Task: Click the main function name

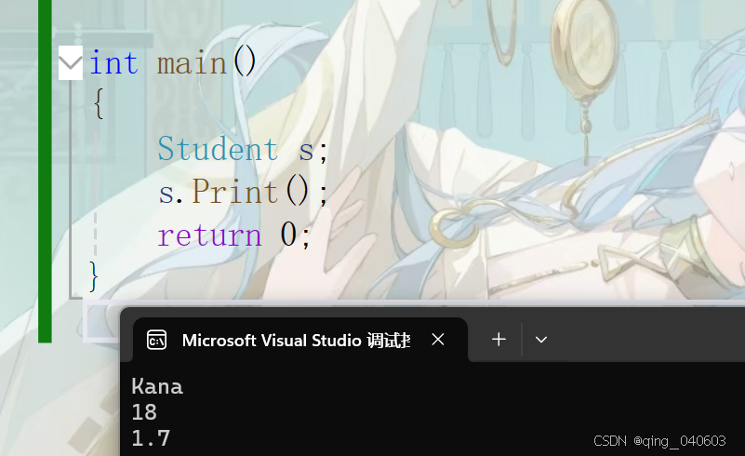Action: 192,63
